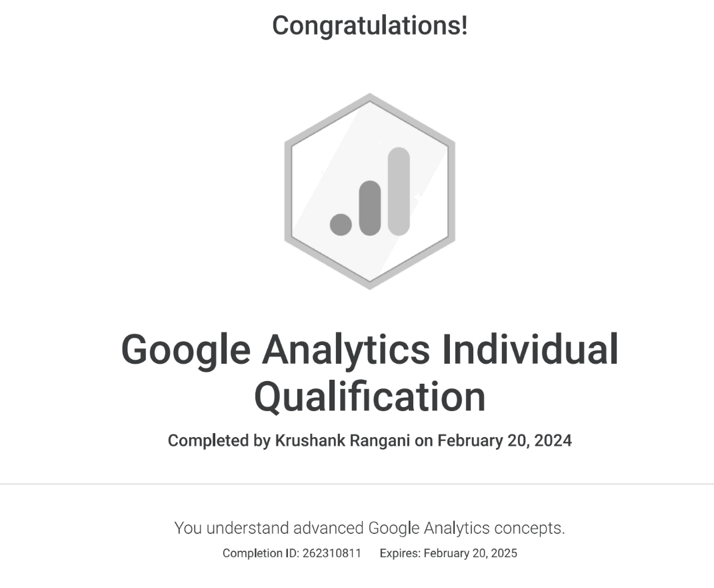
Task: Click the 'Completed by' text
Action: [x=219, y=440]
